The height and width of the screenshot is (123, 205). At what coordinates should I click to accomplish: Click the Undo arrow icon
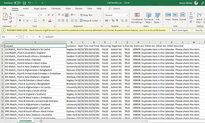29,3
